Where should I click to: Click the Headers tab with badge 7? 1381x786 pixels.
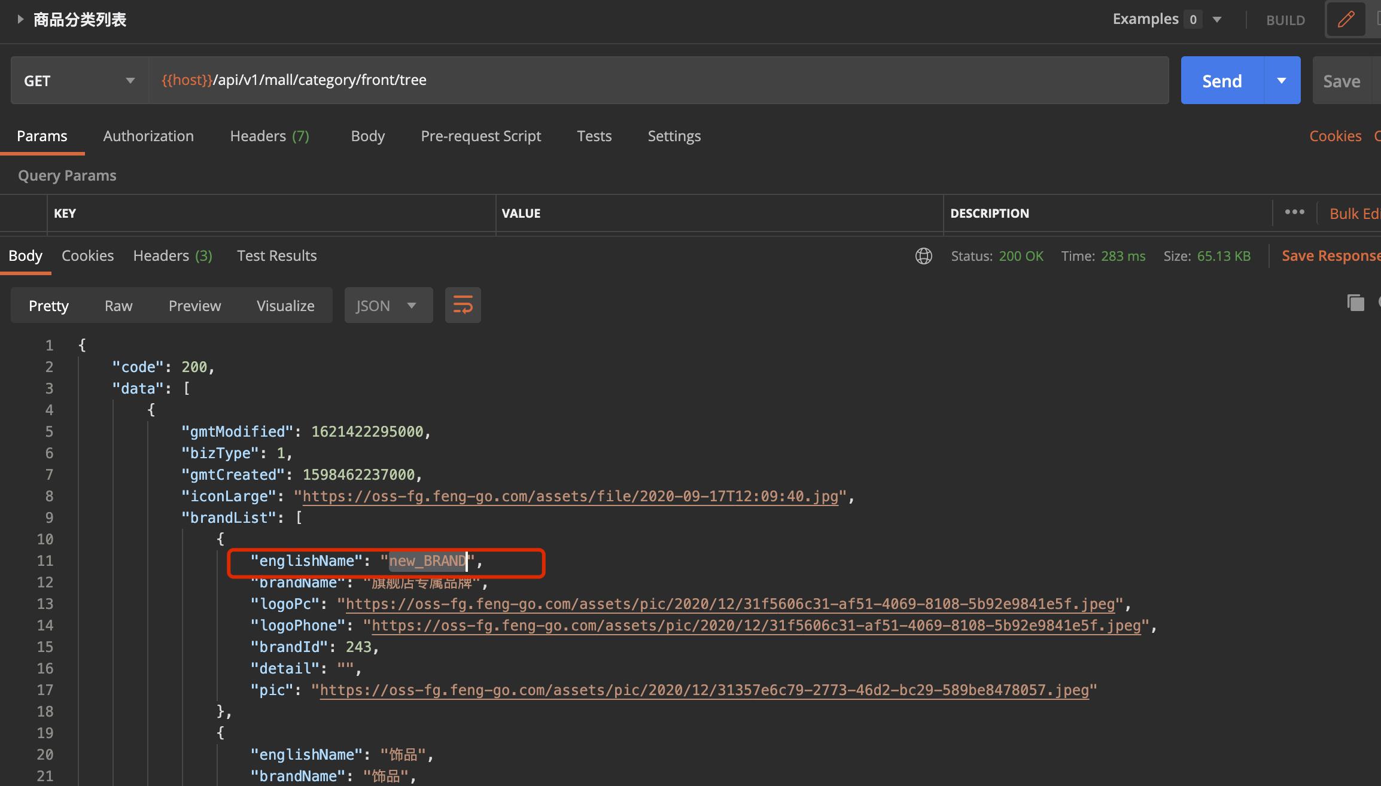coord(269,135)
